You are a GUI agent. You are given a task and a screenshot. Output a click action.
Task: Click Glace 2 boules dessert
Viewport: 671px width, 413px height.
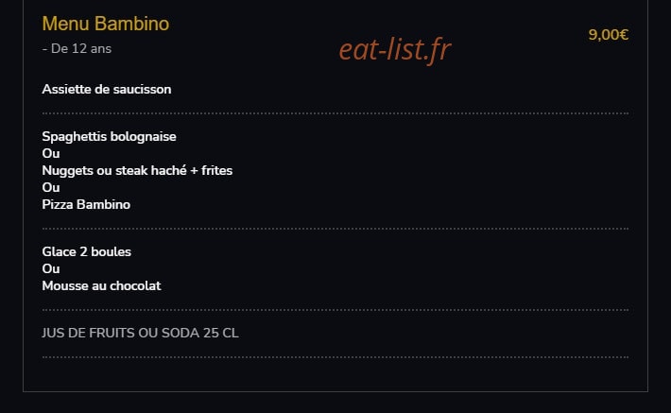point(86,251)
